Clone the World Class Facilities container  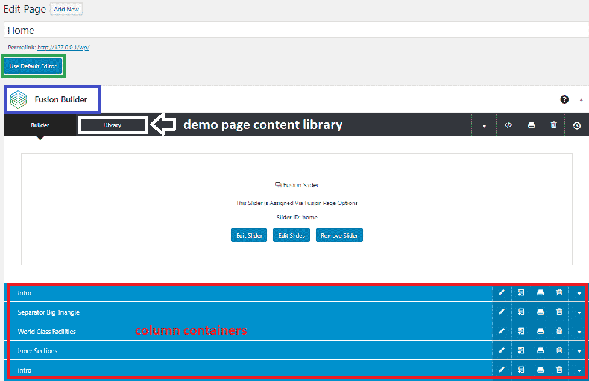[x=521, y=332]
